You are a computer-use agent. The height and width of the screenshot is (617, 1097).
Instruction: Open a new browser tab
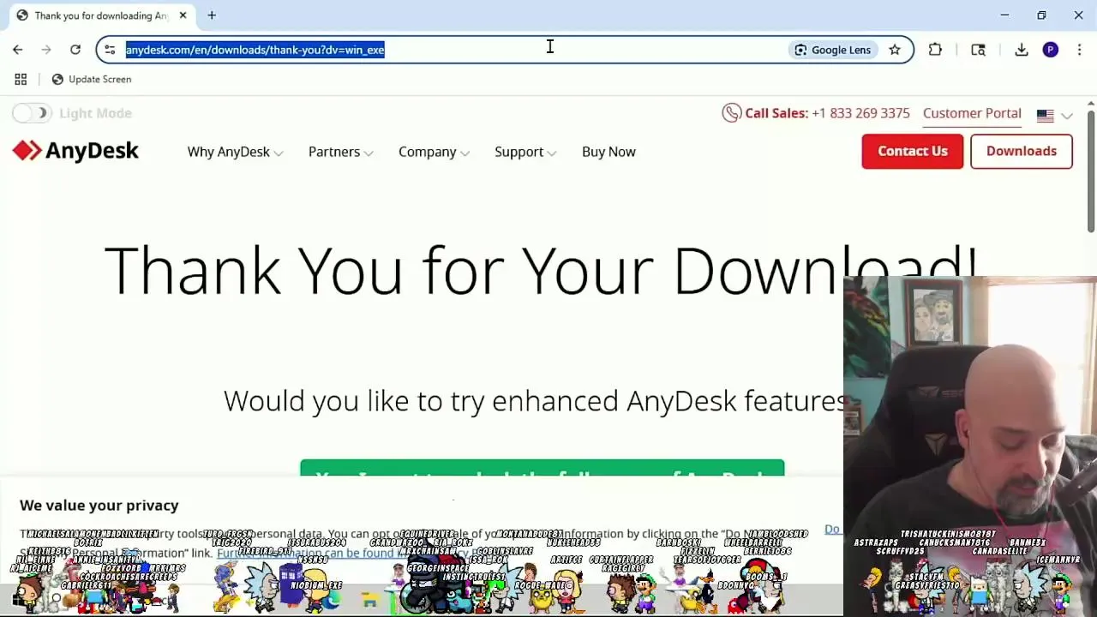tap(212, 15)
